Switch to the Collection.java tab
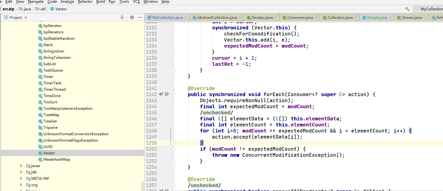Screen dimensions: 443x191 click(340, 18)
